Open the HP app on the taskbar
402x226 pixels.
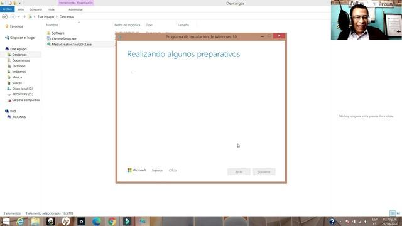pos(66,222)
